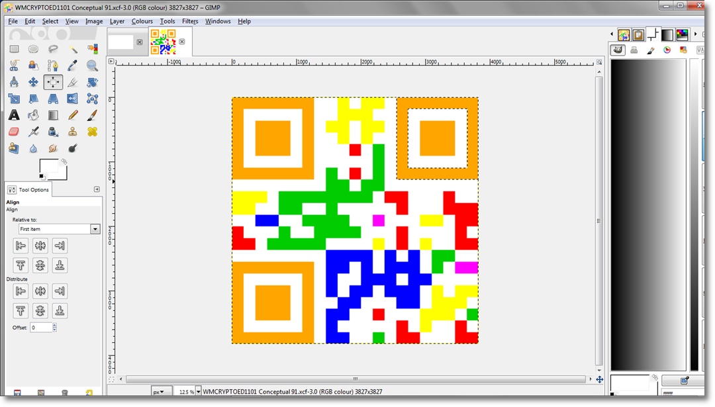This screenshot has width=715, height=407.
Task: Select the Shear tool
Action: (33, 99)
